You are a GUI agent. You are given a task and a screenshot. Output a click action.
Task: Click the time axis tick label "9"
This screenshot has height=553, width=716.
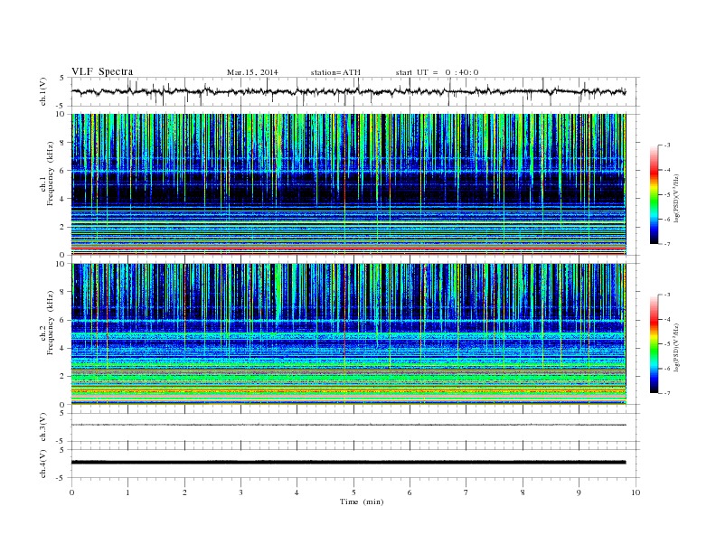(579, 492)
